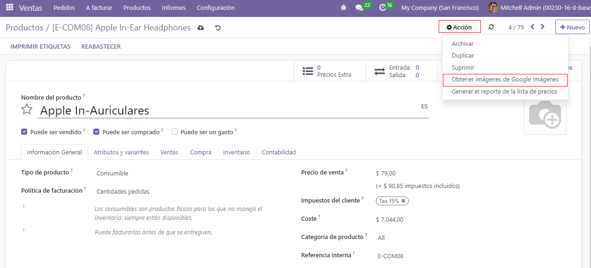Viewport: 591px width, 268px height.
Task: Open the Entrada Salida transfers stat button
Action: coord(401,71)
